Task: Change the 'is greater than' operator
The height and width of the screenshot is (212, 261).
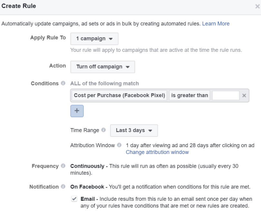Action: tap(189, 95)
